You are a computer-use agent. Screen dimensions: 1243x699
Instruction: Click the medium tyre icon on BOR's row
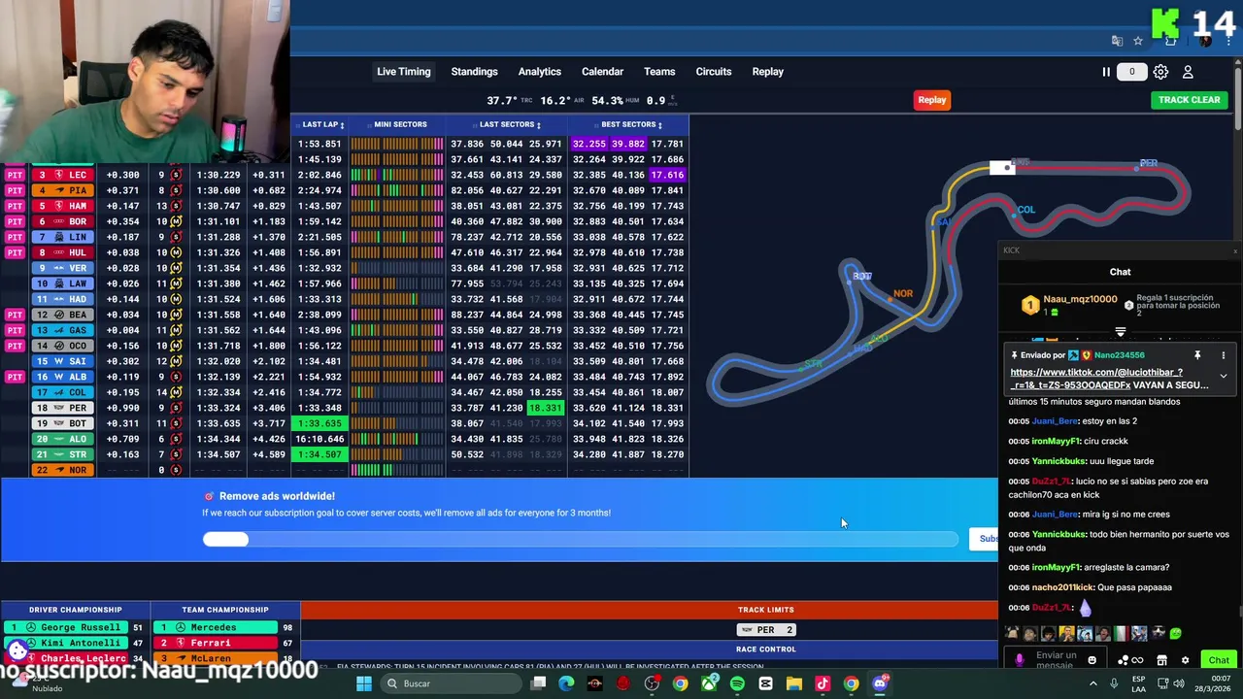click(176, 221)
